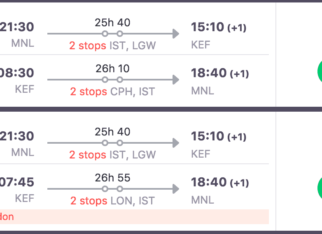This screenshot has height=234, width=322.
Task: Click the 08:30 departure time
Action: (x=17, y=73)
